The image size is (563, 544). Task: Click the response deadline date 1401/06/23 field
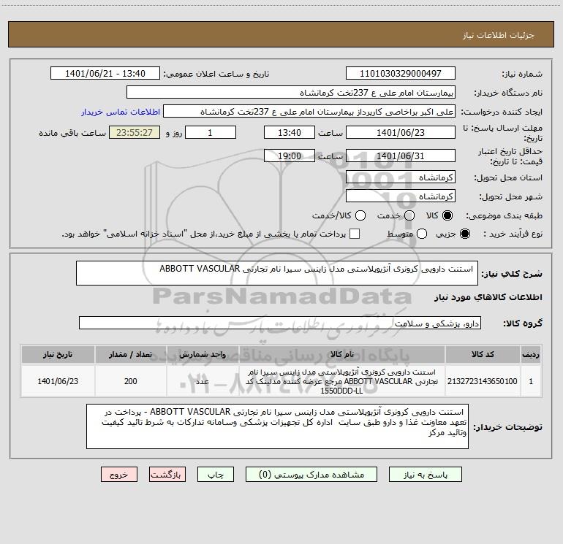(401, 132)
